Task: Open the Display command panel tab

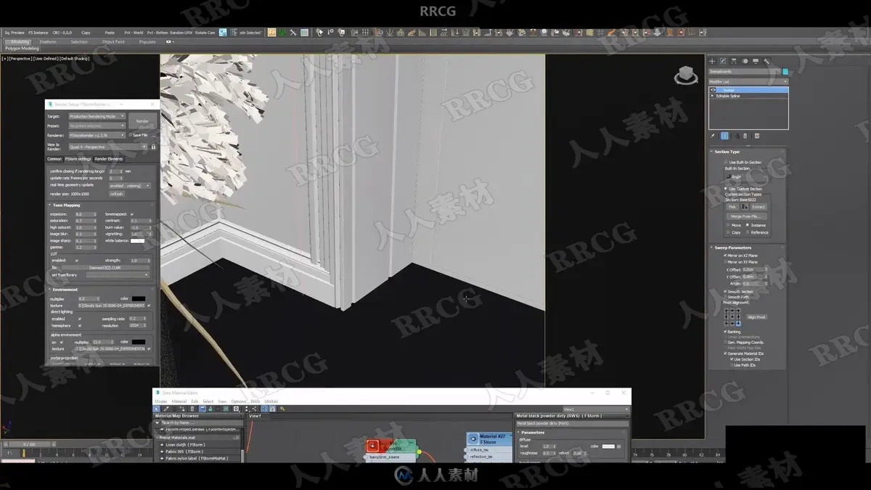Action: click(x=756, y=61)
